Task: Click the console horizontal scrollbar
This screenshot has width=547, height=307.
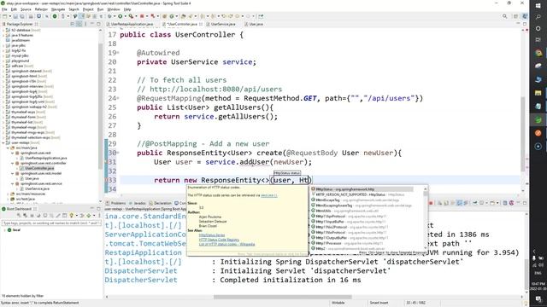Action: [283, 297]
